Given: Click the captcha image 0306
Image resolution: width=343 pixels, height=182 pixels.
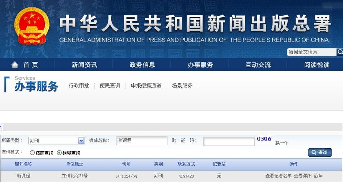Looking at the screenshot, I should [x=264, y=139].
